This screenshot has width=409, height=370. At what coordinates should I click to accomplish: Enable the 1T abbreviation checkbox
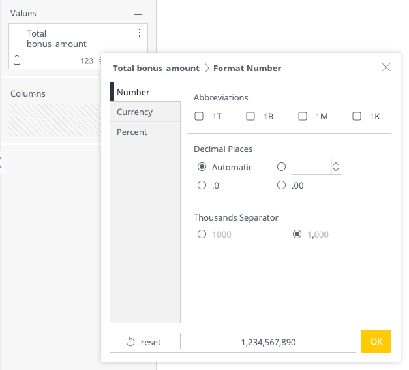click(x=199, y=117)
